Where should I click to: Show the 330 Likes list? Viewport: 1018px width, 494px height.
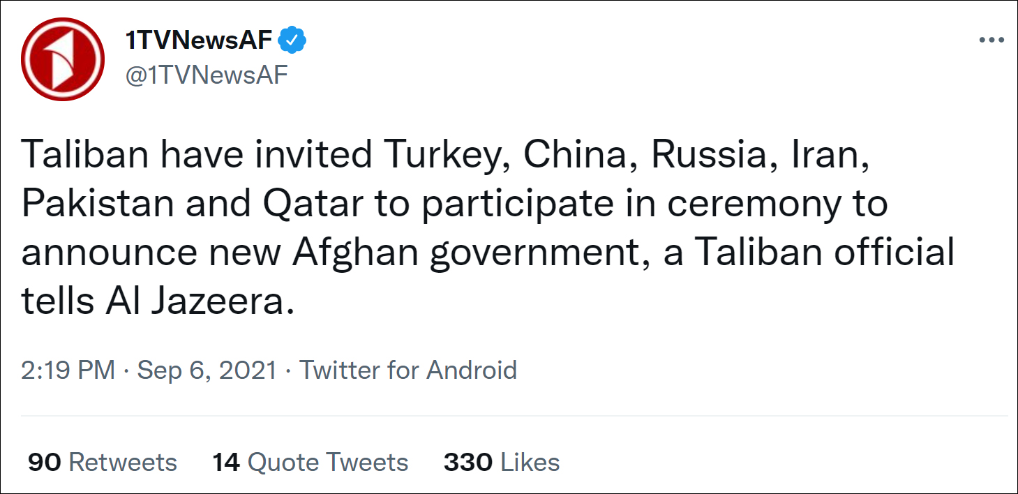pos(502,462)
